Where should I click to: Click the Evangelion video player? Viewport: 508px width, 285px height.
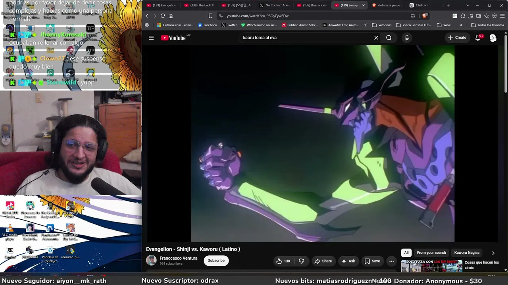[x=322, y=143]
